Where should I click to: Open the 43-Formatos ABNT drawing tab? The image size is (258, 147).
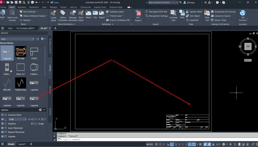point(25,28)
